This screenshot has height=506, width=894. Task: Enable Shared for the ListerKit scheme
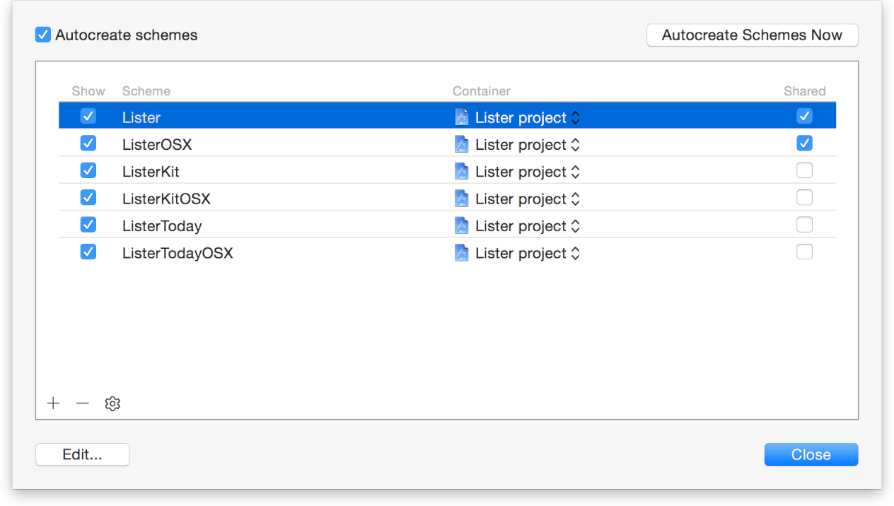click(x=804, y=170)
